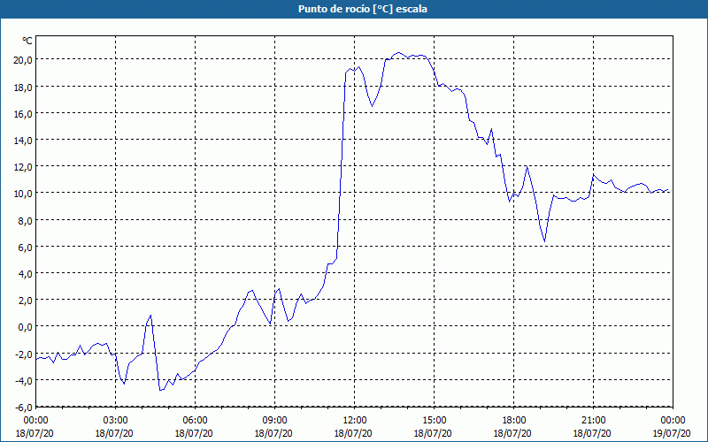Image resolution: width=708 pixels, height=442 pixels.
Task: Click the 18/07/20 date under 12:00
Action: (x=353, y=433)
